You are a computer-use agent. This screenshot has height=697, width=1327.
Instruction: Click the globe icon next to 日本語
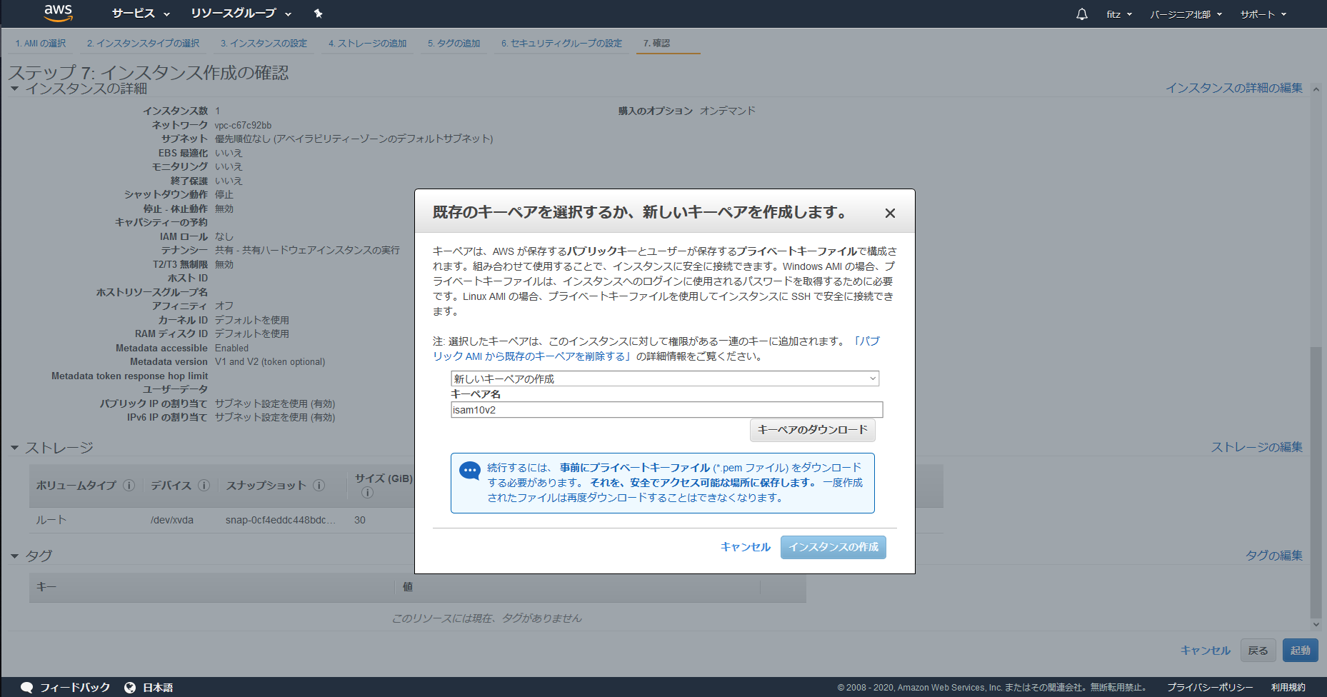tap(129, 687)
